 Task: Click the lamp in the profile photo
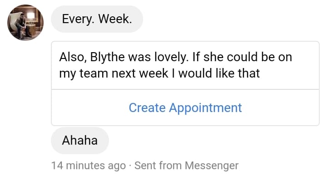tap(31, 16)
